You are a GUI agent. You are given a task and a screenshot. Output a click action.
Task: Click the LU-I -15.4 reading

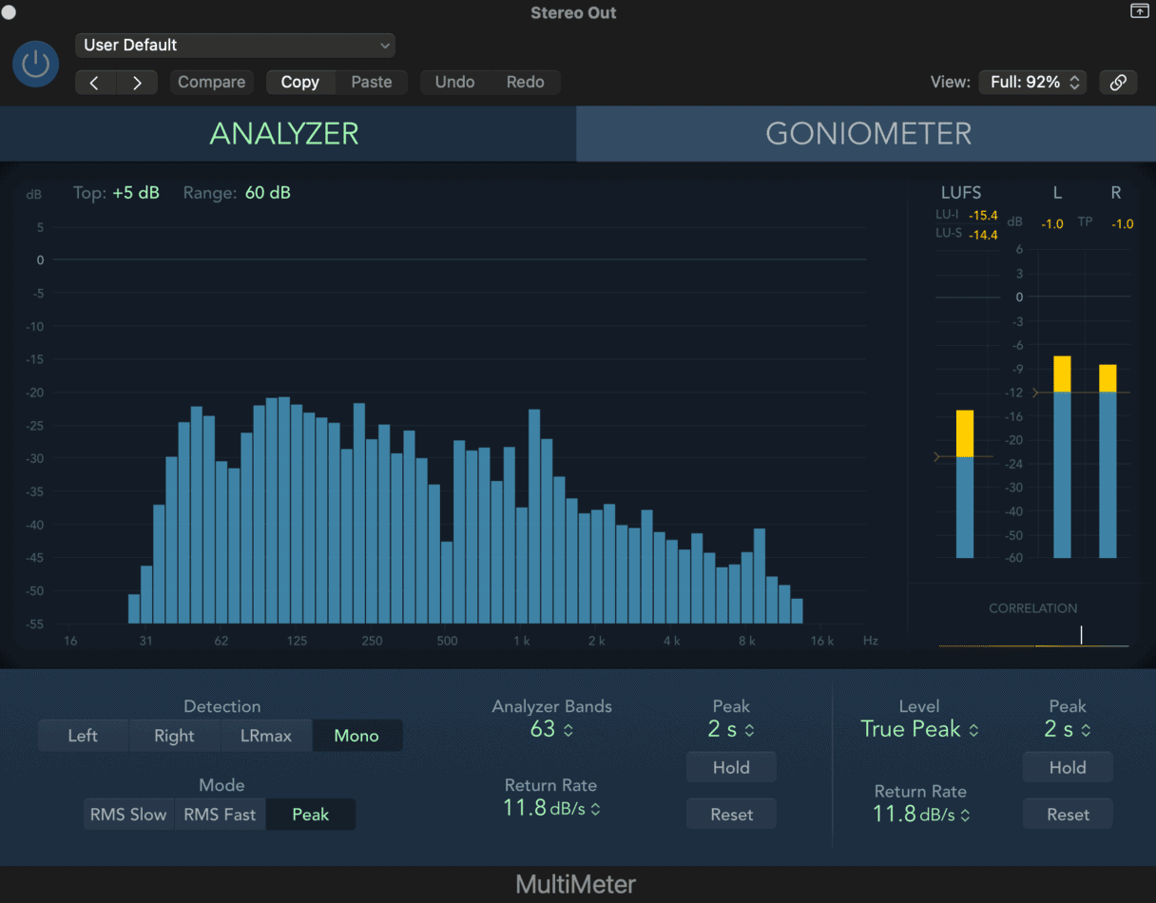pyautogui.click(x=983, y=216)
